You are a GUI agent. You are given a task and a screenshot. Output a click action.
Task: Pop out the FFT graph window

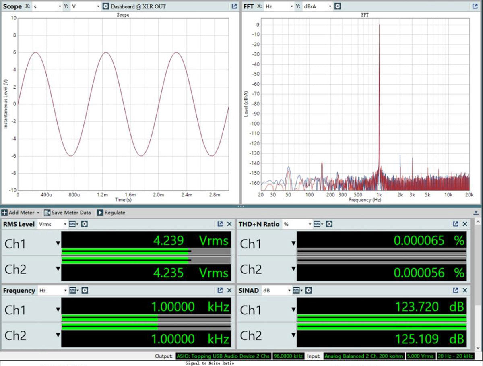tap(475, 6)
